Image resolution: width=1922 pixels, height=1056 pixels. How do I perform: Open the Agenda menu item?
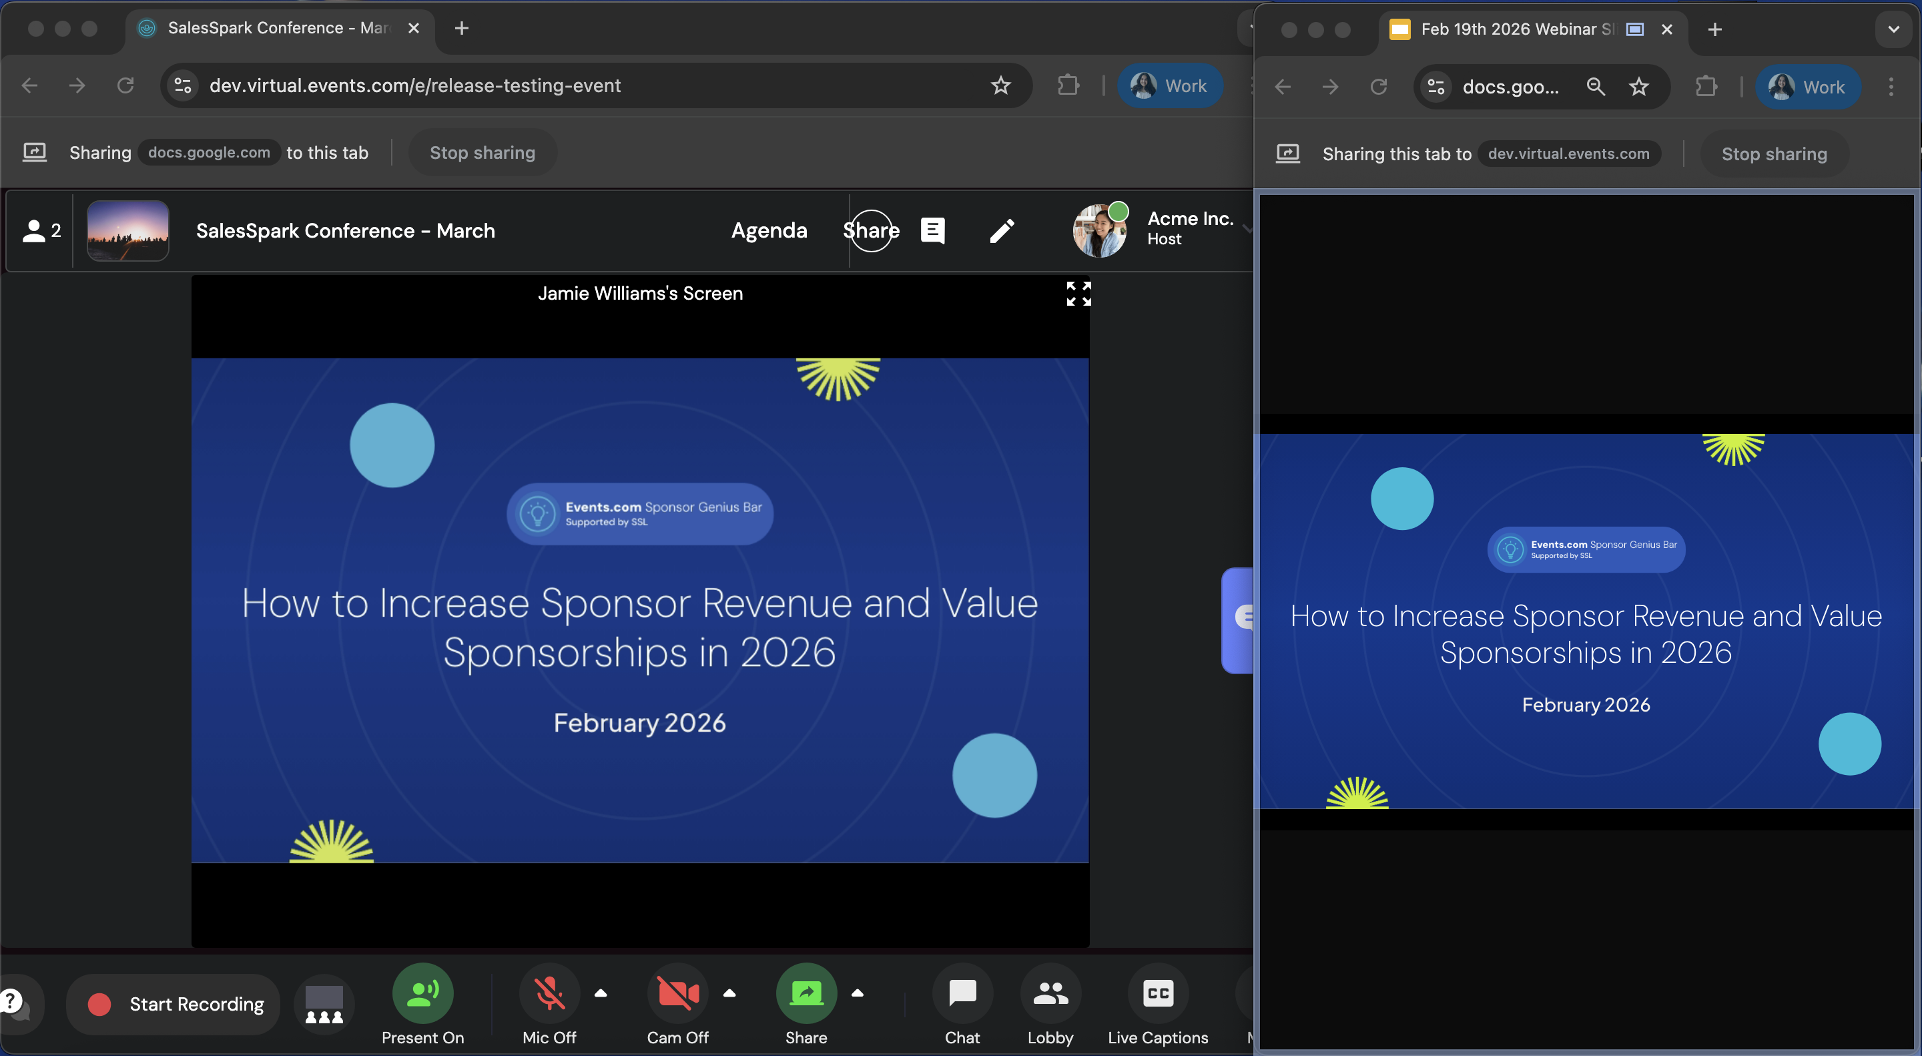[x=769, y=230]
